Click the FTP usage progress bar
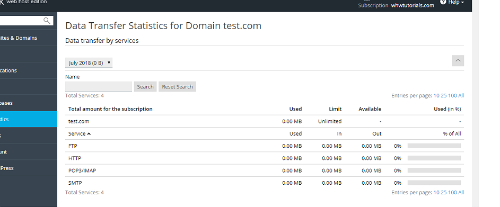The height and width of the screenshot is (207, 500). pyautogui.click(x=434, y=146)
